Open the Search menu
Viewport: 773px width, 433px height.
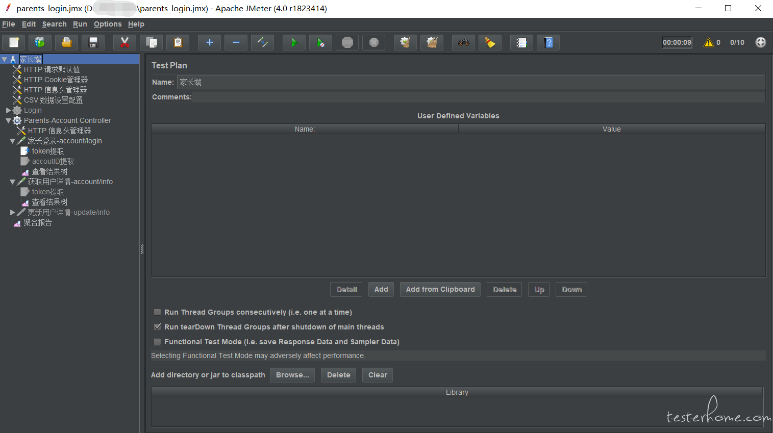tap(54, 24)
